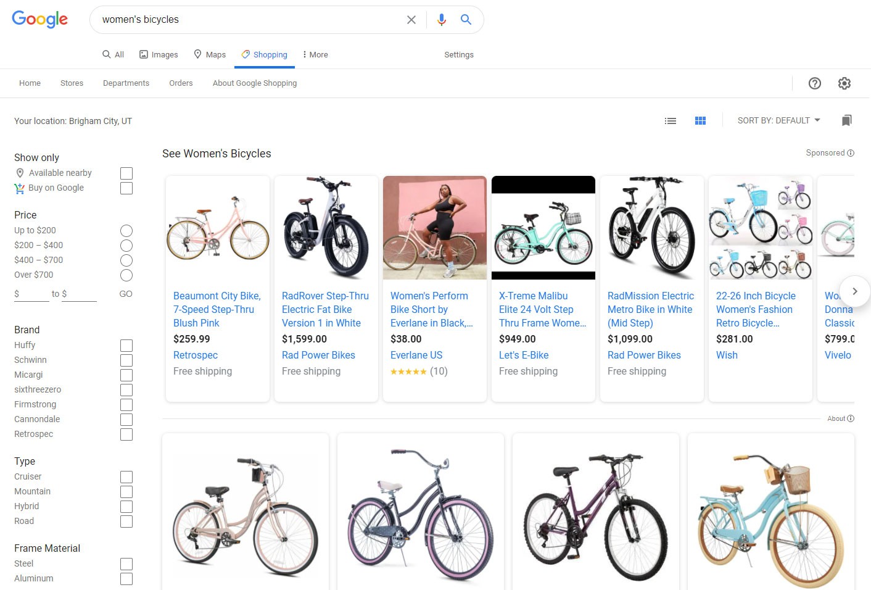The image size is (871, 590).
Task: Click the blue magnifier search icon
Action: 466,20
